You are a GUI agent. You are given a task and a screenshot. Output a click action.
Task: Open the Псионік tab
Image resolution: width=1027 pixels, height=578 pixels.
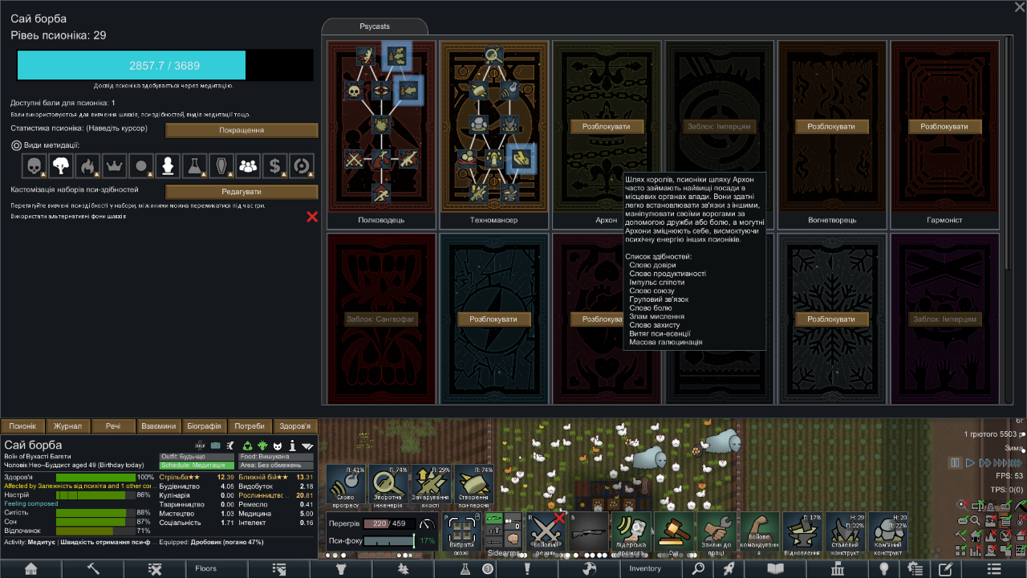pos(22,426)
